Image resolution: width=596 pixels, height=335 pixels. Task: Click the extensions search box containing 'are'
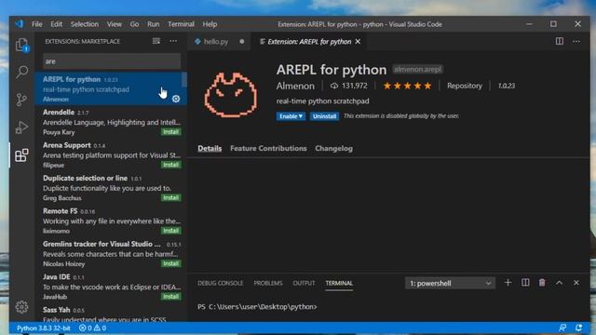112,61
